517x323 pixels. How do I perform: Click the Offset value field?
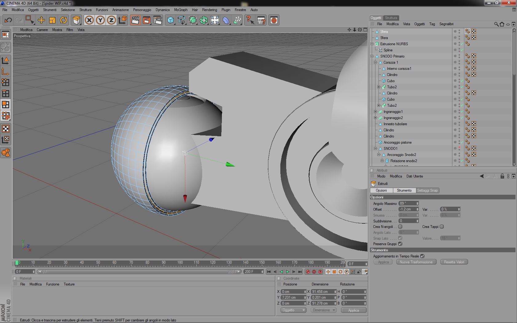[x=407, y=209]
